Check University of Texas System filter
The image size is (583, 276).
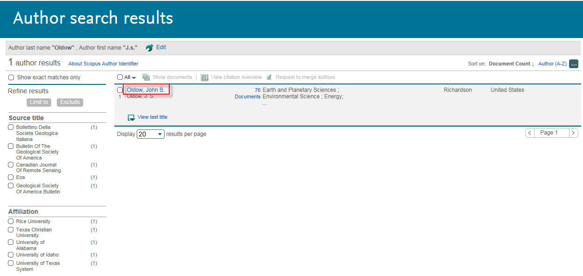[x=11, y=263]
